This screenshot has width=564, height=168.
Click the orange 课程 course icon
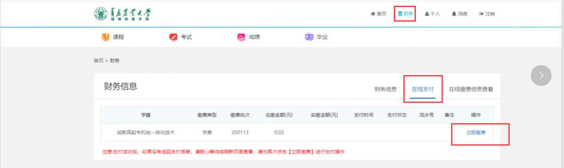(105, 37)
